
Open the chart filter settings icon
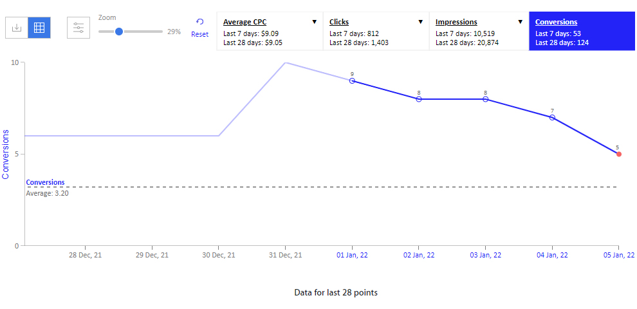[x=78, y=28]
